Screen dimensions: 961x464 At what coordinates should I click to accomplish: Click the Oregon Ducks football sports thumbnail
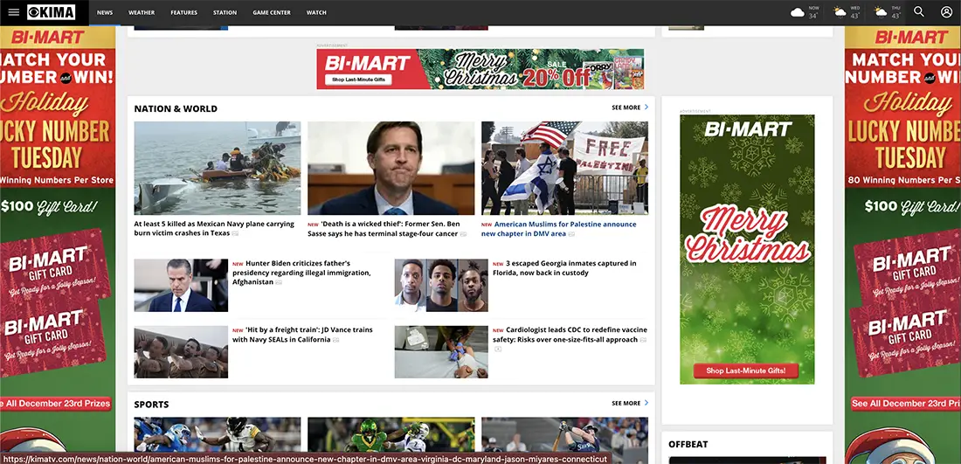pyautogui.click(x=391, y=434)
